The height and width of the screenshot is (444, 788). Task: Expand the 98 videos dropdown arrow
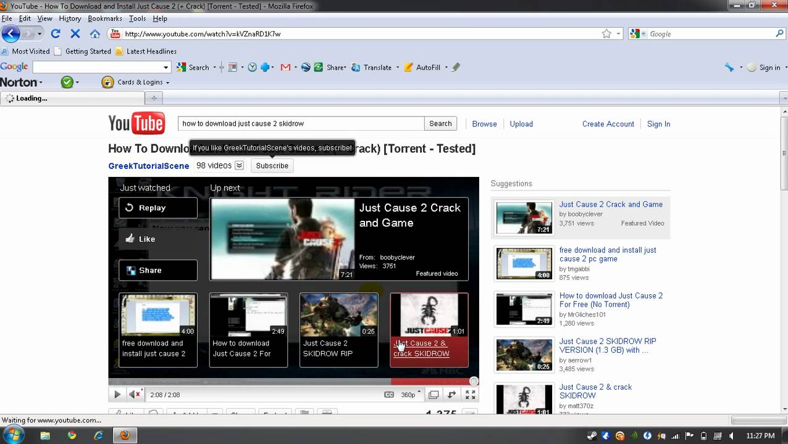pyautogui.click(x=239, y=165)
